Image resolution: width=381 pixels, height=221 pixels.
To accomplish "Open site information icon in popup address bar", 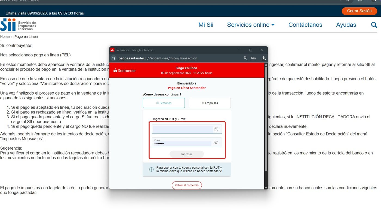I will 114,58.
